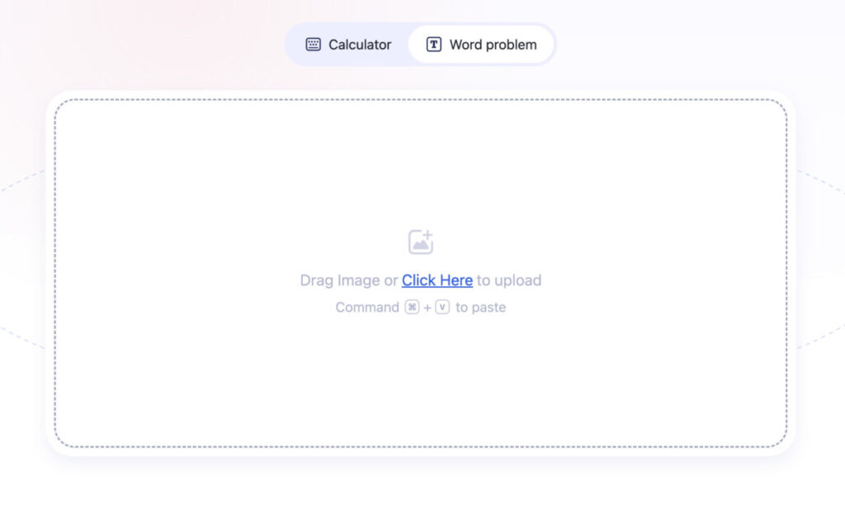
Task: Open the file picker via Click Here link
Action: pos(437,280)
